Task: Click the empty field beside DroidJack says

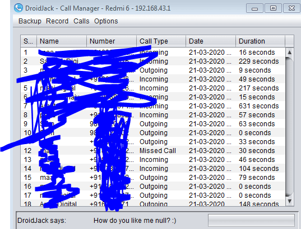Action: coord(251,220)
